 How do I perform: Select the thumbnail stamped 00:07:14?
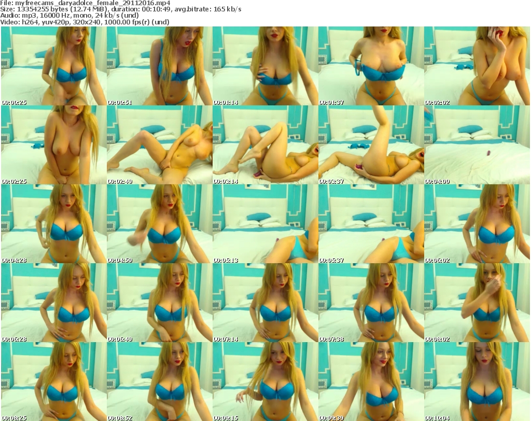(x=265, y=303)
